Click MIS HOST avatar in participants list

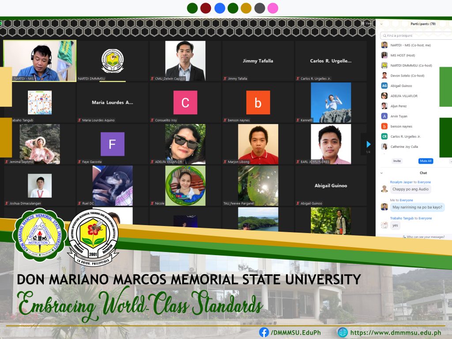tap(384, 55)
